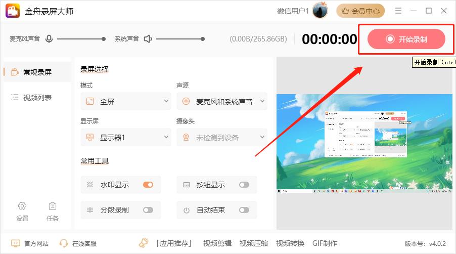This screenshot has width=456, height=254.
Task: Open the 视频剪辑 recommended app
Action: pyautogui.click(x=217, y=243)
